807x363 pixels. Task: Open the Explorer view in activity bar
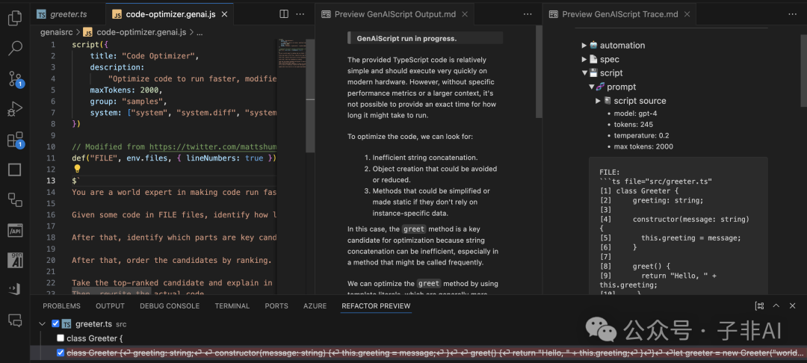click(15, 18)
